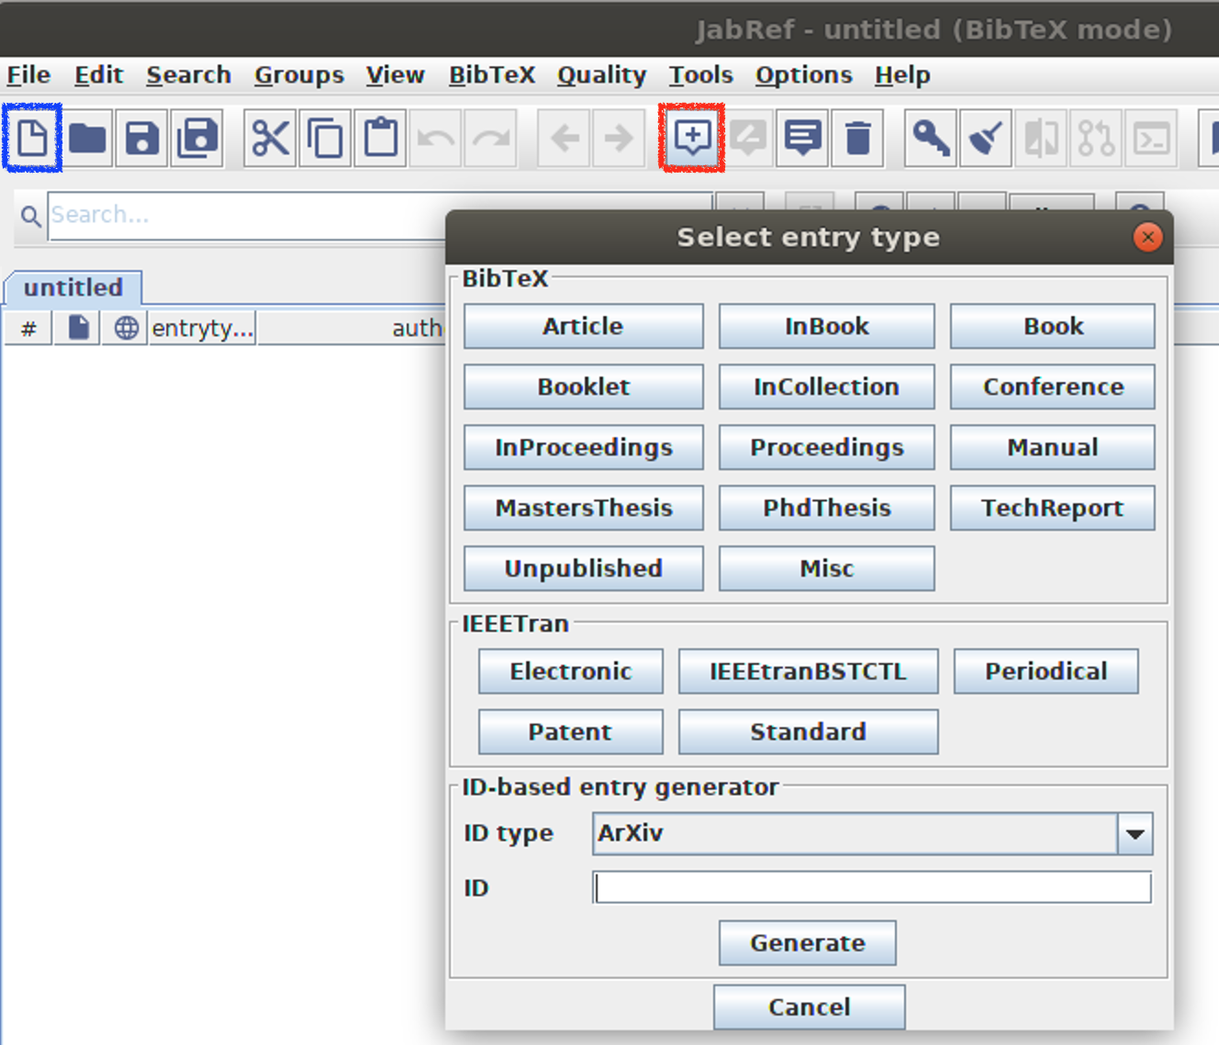1219x1045 pixels.
Task: Create a new library via toolbar icon
Action: 32,138
